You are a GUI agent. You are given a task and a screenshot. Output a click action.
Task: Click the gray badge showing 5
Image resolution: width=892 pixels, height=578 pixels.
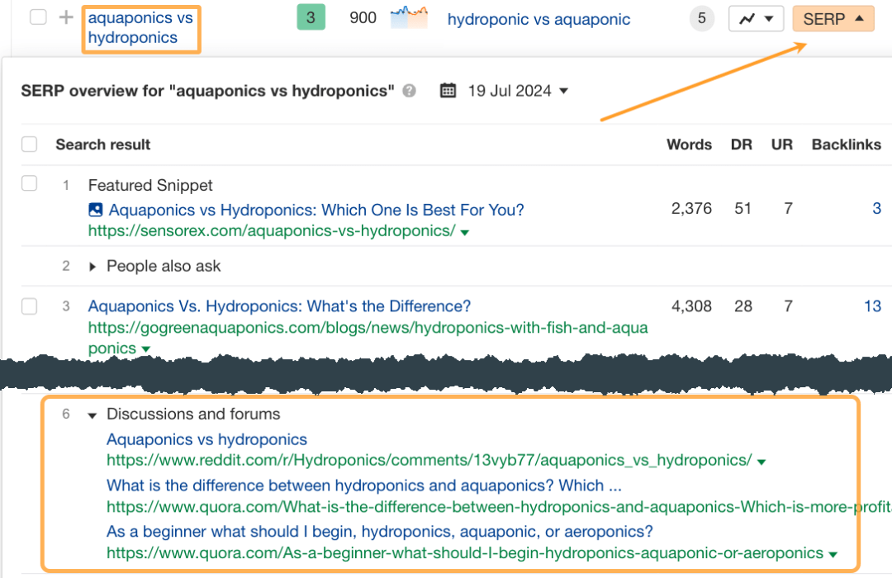tap(701, 18)
